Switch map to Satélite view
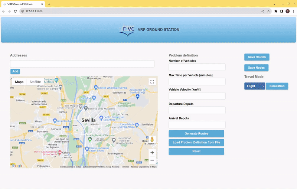The height and width of the screenshot is (189, 297). [x=35, y=82]
